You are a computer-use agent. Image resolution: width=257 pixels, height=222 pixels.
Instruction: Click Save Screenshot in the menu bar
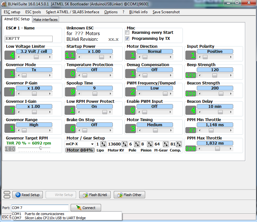click(x=166, y=12)
